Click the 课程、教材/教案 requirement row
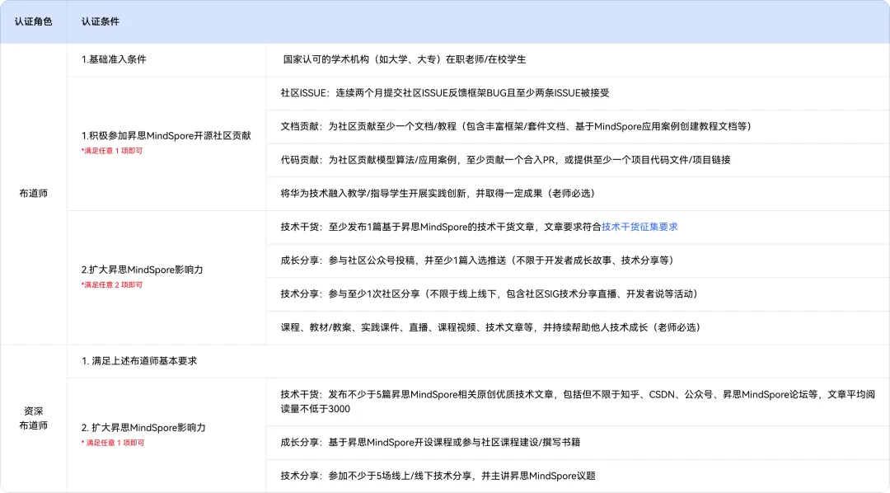Screen dimensions: 890x493 tap(490, 327)
